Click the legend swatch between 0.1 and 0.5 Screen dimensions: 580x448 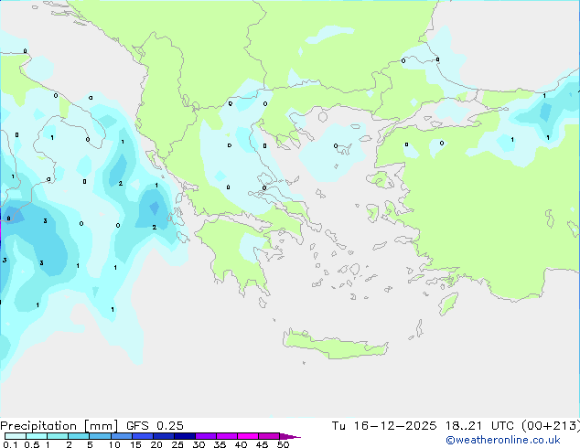(x=16, y=436)
